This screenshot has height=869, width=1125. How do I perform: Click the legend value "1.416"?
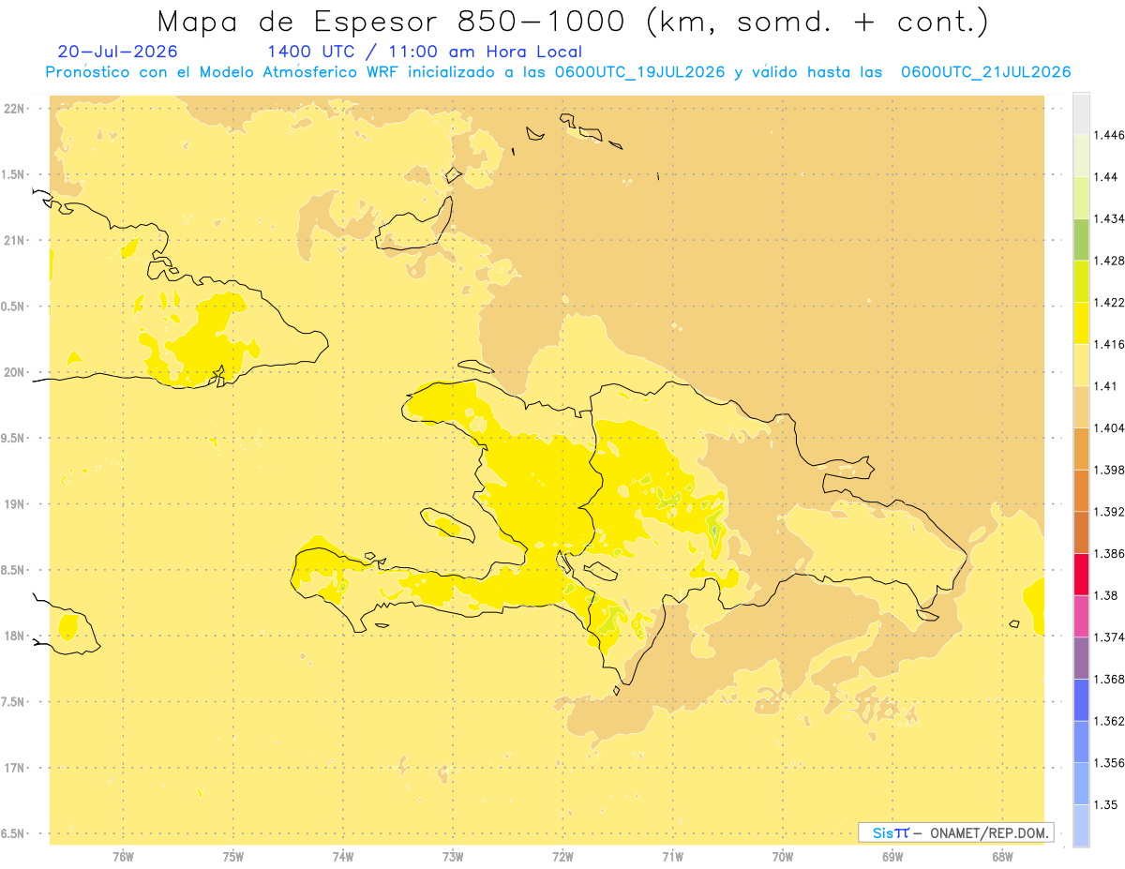coord(1111,344)
